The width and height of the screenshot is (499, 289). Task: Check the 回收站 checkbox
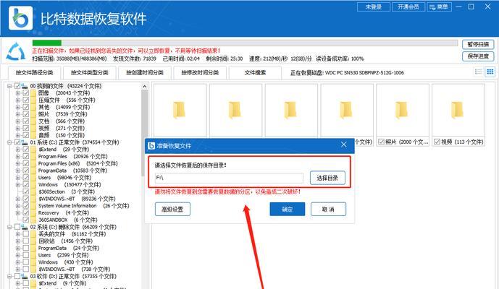click(x=26, y=241)
